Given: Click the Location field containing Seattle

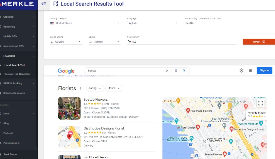Looking at the screenshot, I should pos(230,23).
